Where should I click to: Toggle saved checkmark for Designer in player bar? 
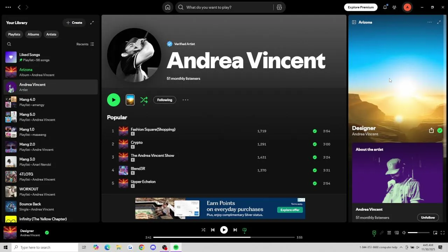tap(47, 233)
